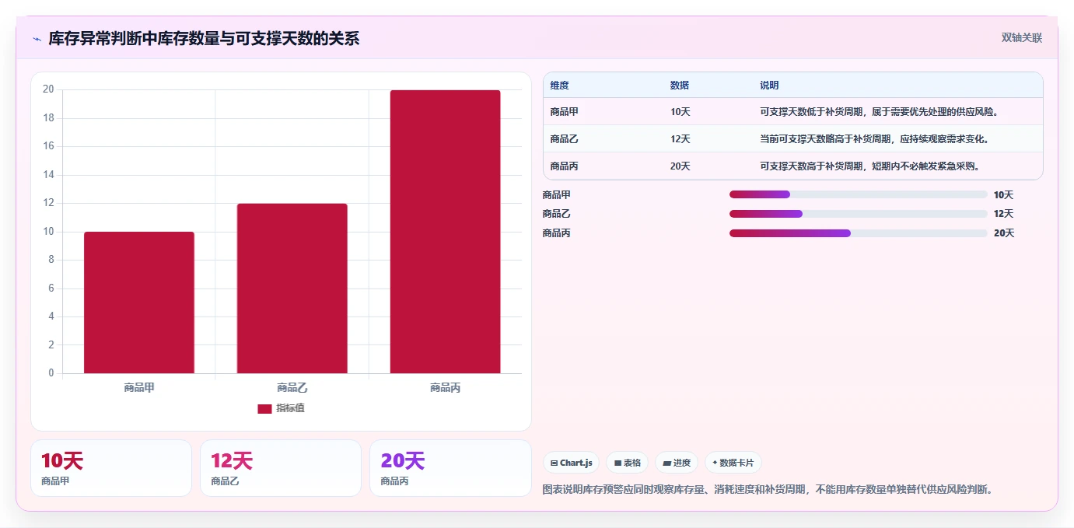Image resolution: width=1074 pixels, height=528 pixels.
Task: Click the 商品乙 x-axis label
Action: [292, 387]
